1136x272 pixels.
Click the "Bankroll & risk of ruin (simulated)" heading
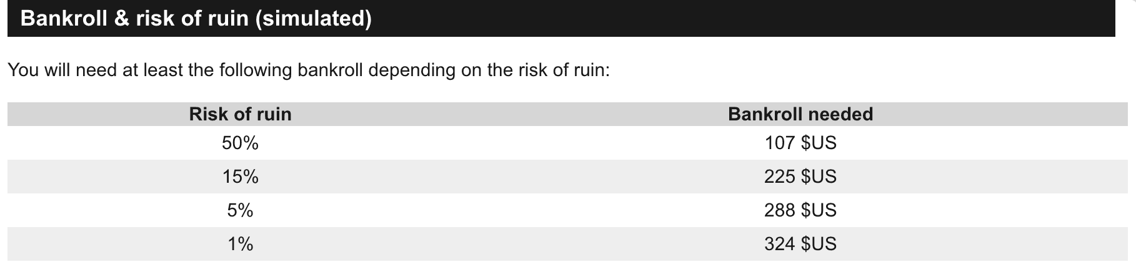click(196, 19)
